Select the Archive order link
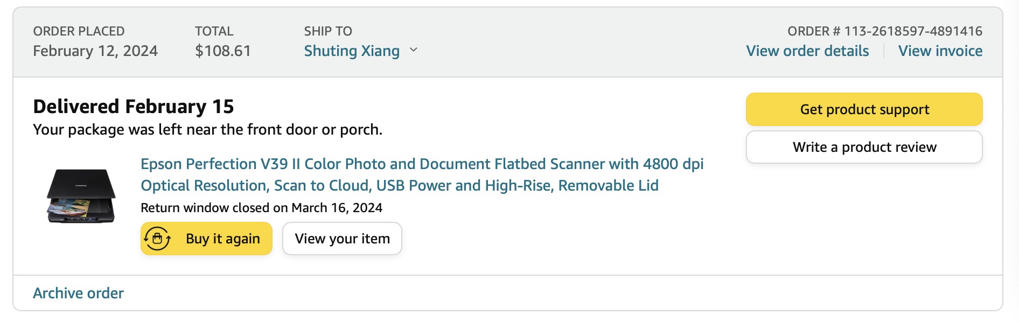Viewport: 1019px width, 322px height. tap(79, 293)
